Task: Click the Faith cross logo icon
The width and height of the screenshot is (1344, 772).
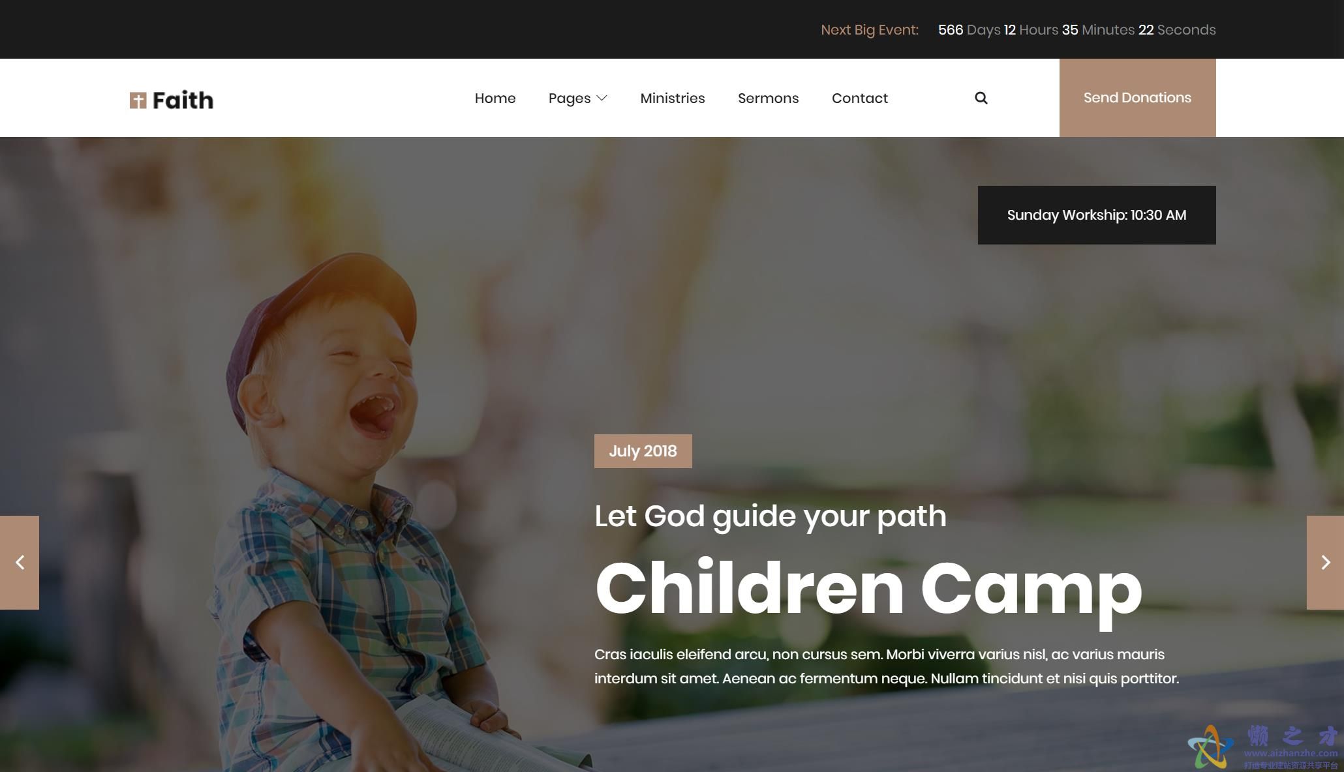Action: (x=138, y=100)
